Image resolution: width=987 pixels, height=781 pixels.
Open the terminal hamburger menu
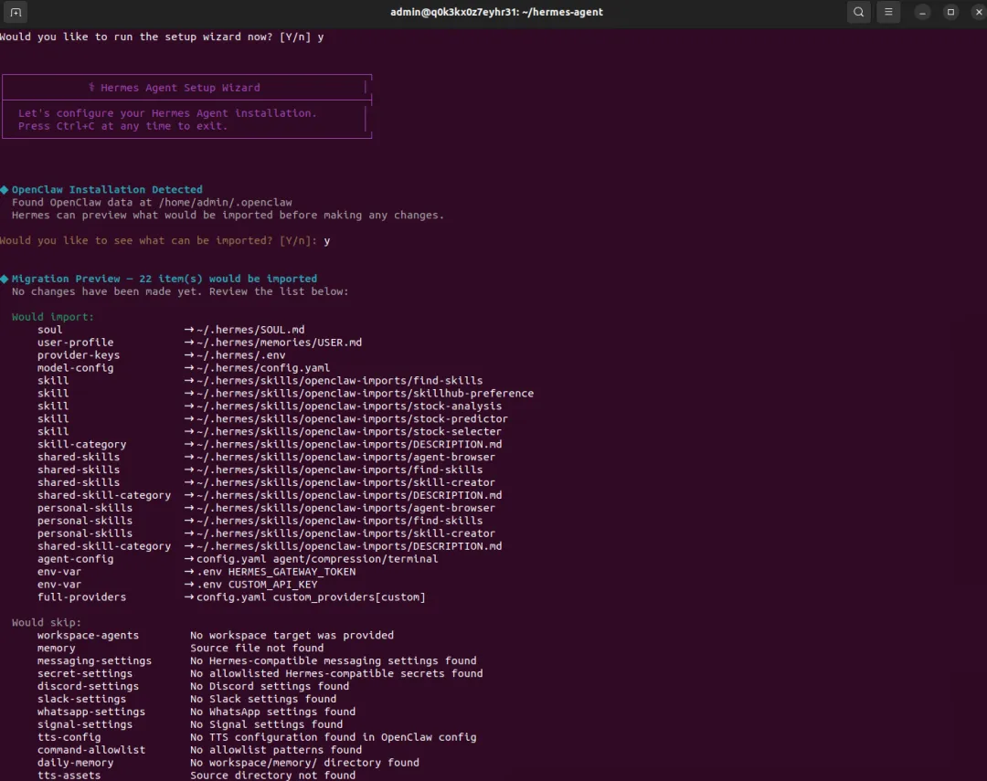pyautogui.click(x=888, y=12)
